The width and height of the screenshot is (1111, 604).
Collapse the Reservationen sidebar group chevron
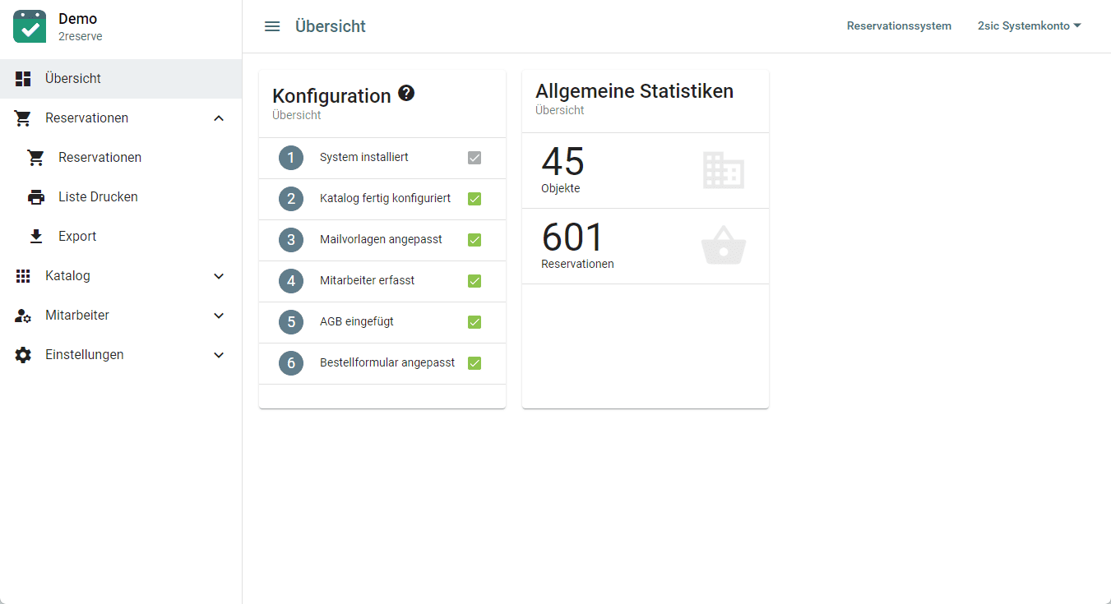click(x=219, y=118)
